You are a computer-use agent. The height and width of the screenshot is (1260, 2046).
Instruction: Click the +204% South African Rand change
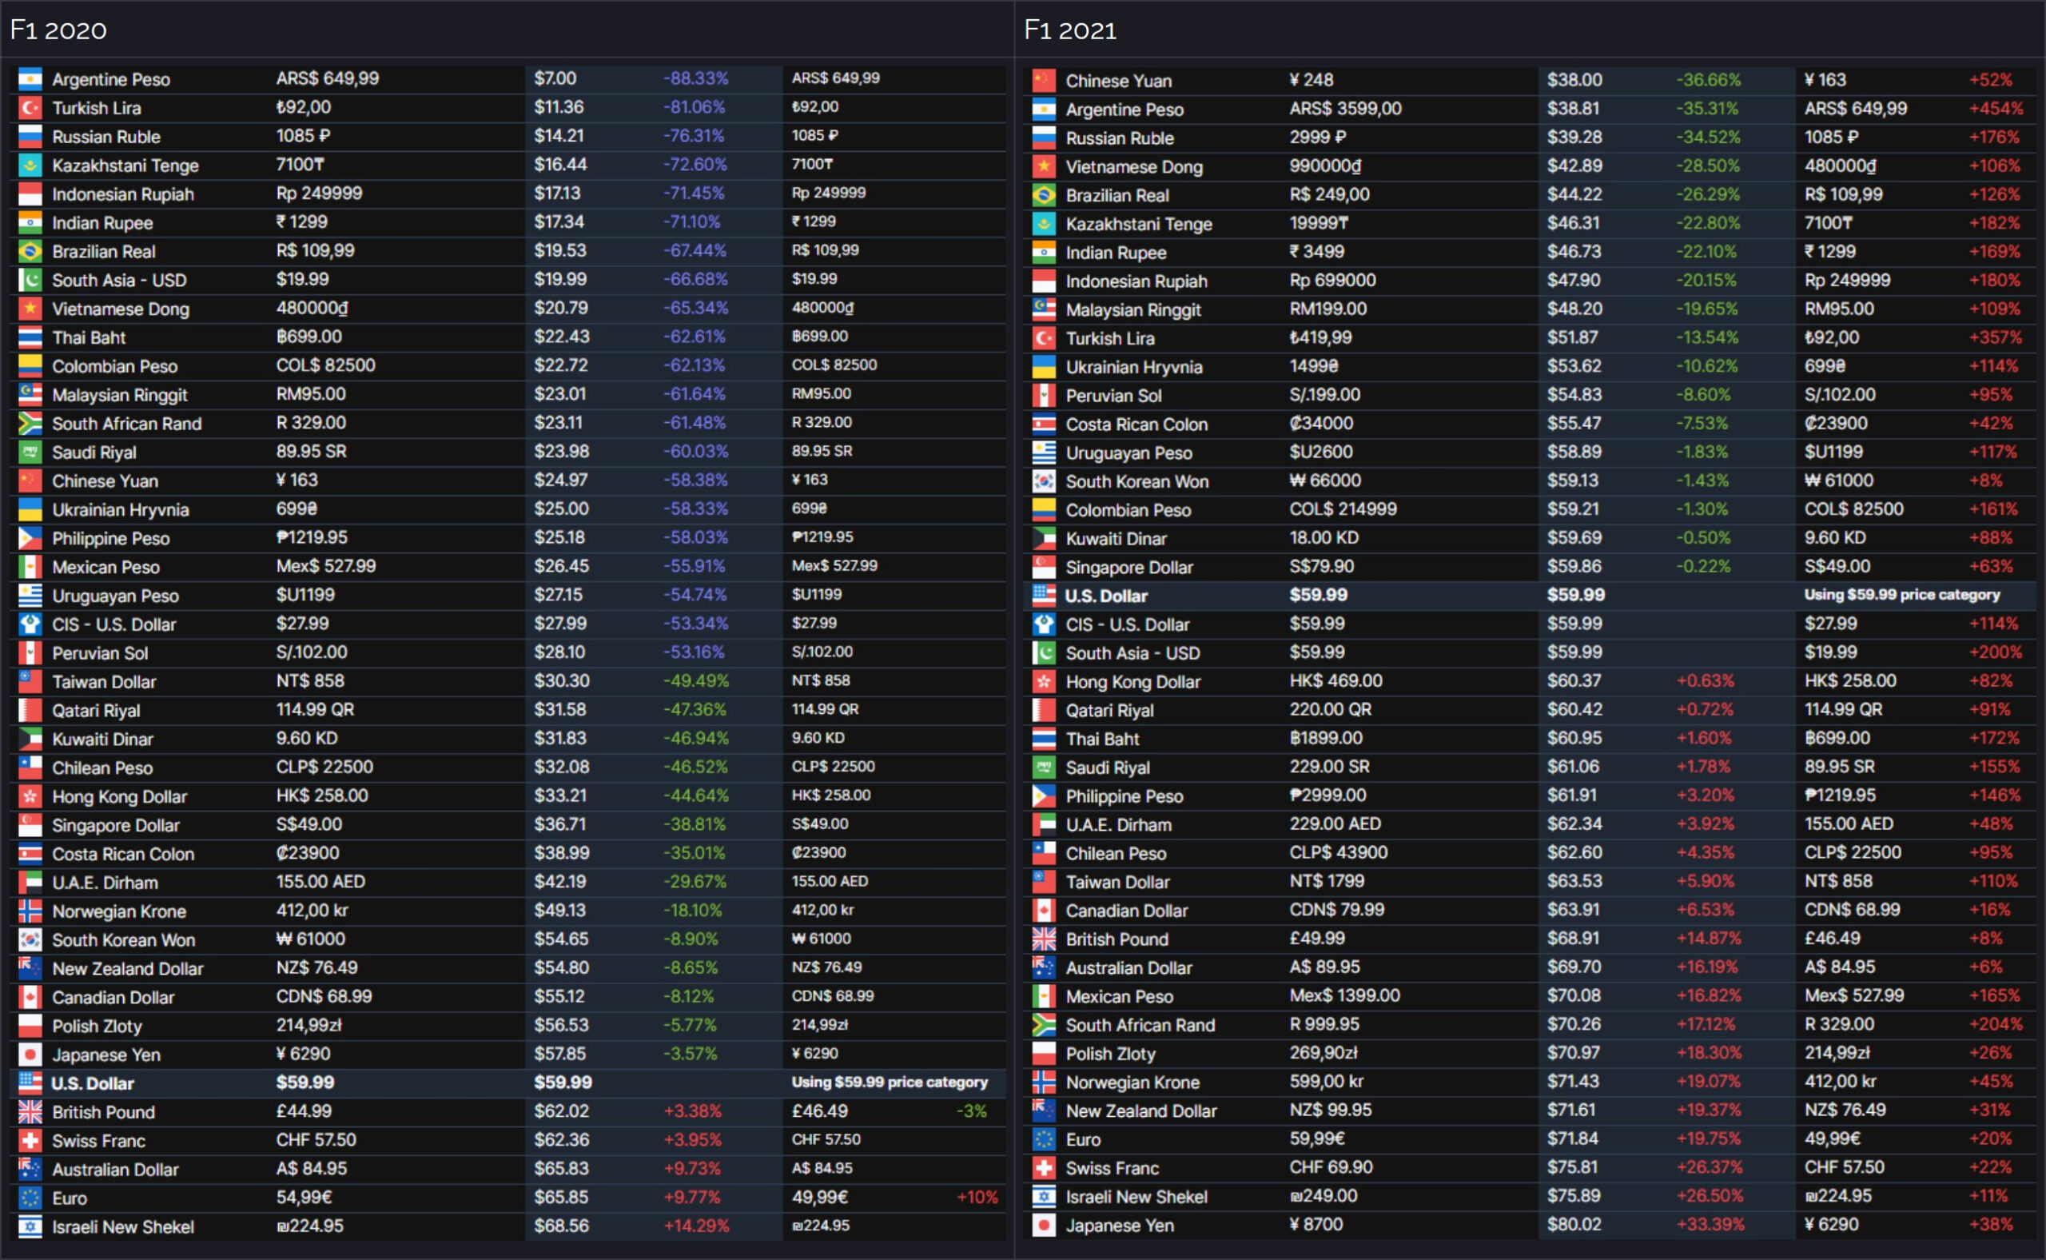pos(1996,1024)
